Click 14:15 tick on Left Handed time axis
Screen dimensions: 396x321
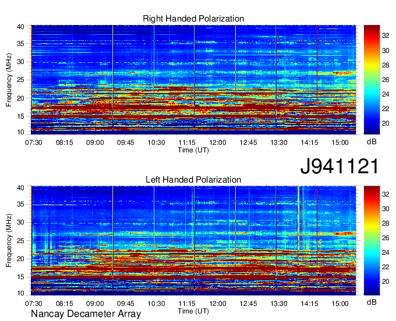tap(309, 303)
